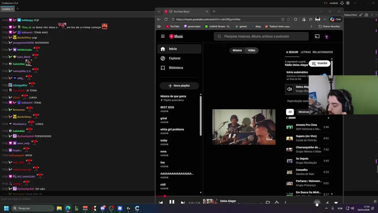Open the Windows Start menu
Screen dimensions: 378x213
click(6, 208)
